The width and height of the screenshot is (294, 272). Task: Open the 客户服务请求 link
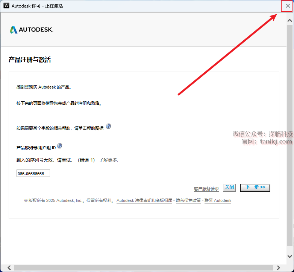pos(206,189)
